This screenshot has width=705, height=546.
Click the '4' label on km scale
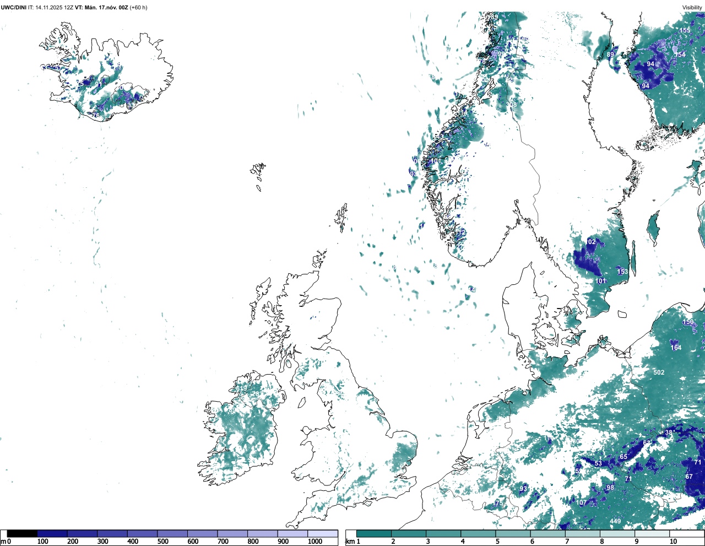tap(463, 542)
